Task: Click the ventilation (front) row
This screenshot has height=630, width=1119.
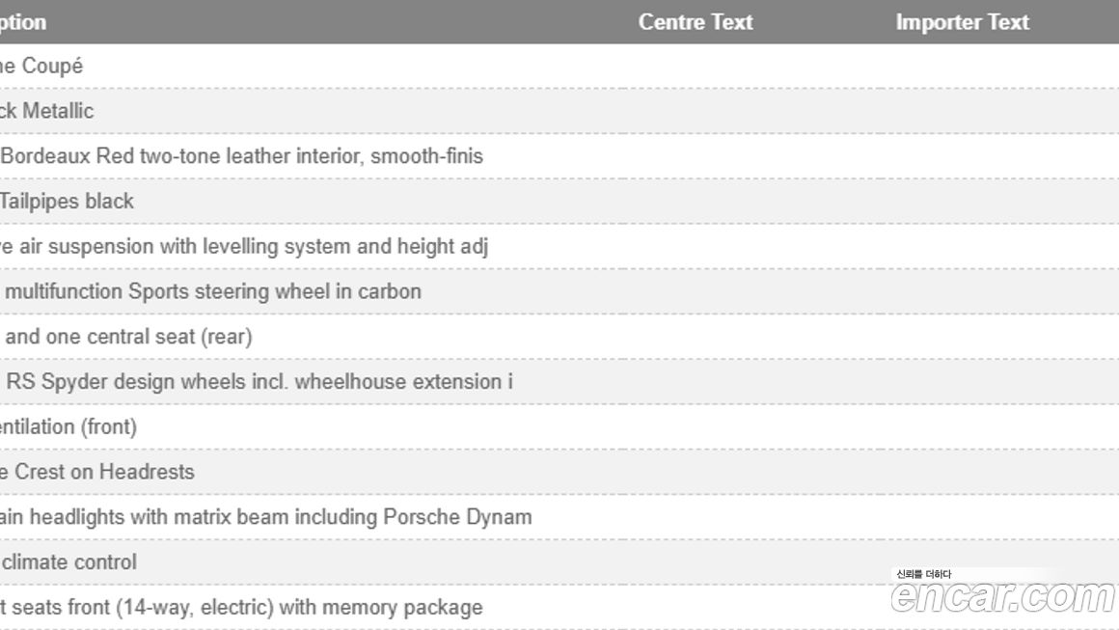Action: (68, 426)
